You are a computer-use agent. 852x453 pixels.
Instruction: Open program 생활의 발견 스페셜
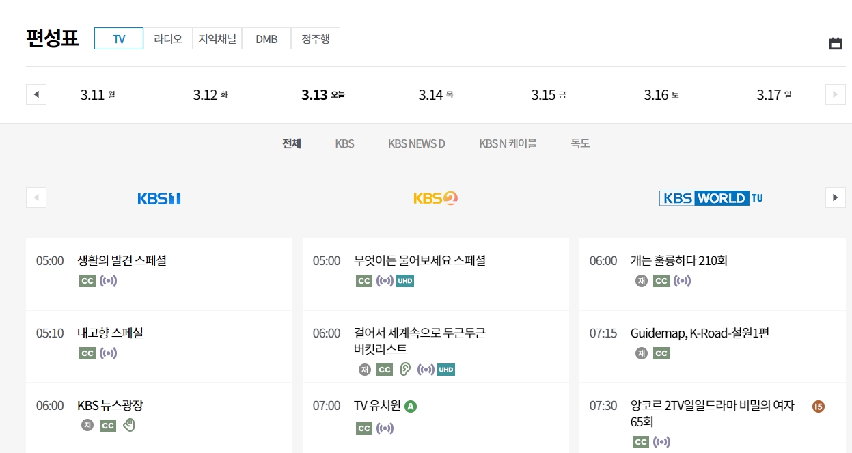pyautogui.click(x=122, y=260)
